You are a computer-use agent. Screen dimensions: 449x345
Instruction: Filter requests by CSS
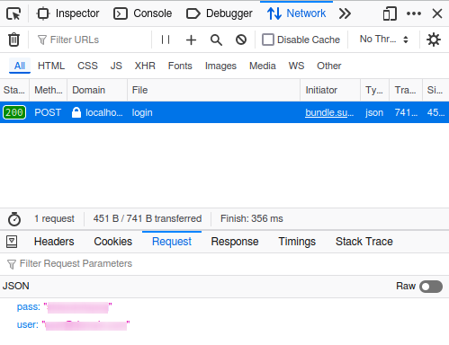(x=87, y=66)
